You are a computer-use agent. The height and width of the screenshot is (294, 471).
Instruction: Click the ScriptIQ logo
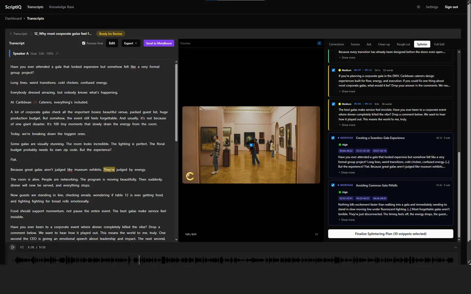[x=13, y=7]
